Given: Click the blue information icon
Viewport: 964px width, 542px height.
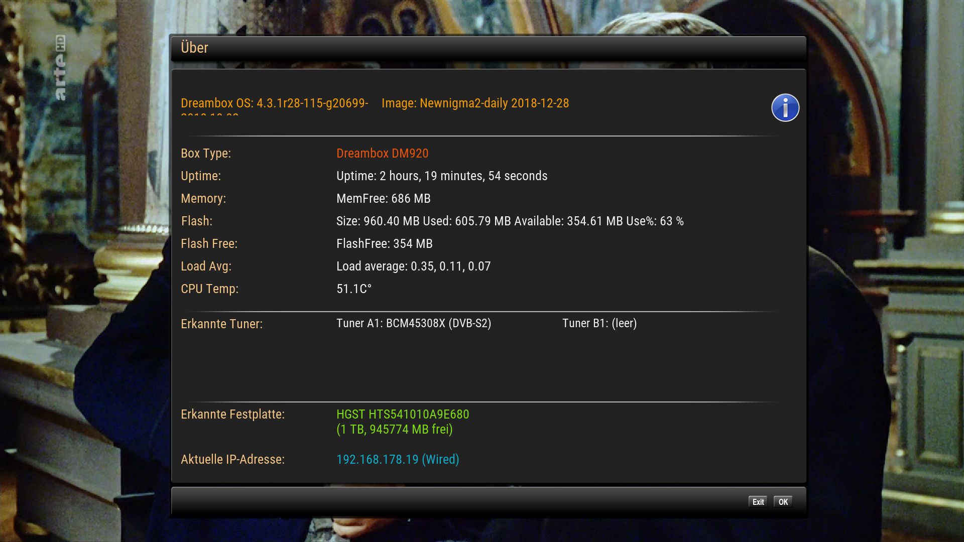Looking at the screenshot, I should (785, 107).
